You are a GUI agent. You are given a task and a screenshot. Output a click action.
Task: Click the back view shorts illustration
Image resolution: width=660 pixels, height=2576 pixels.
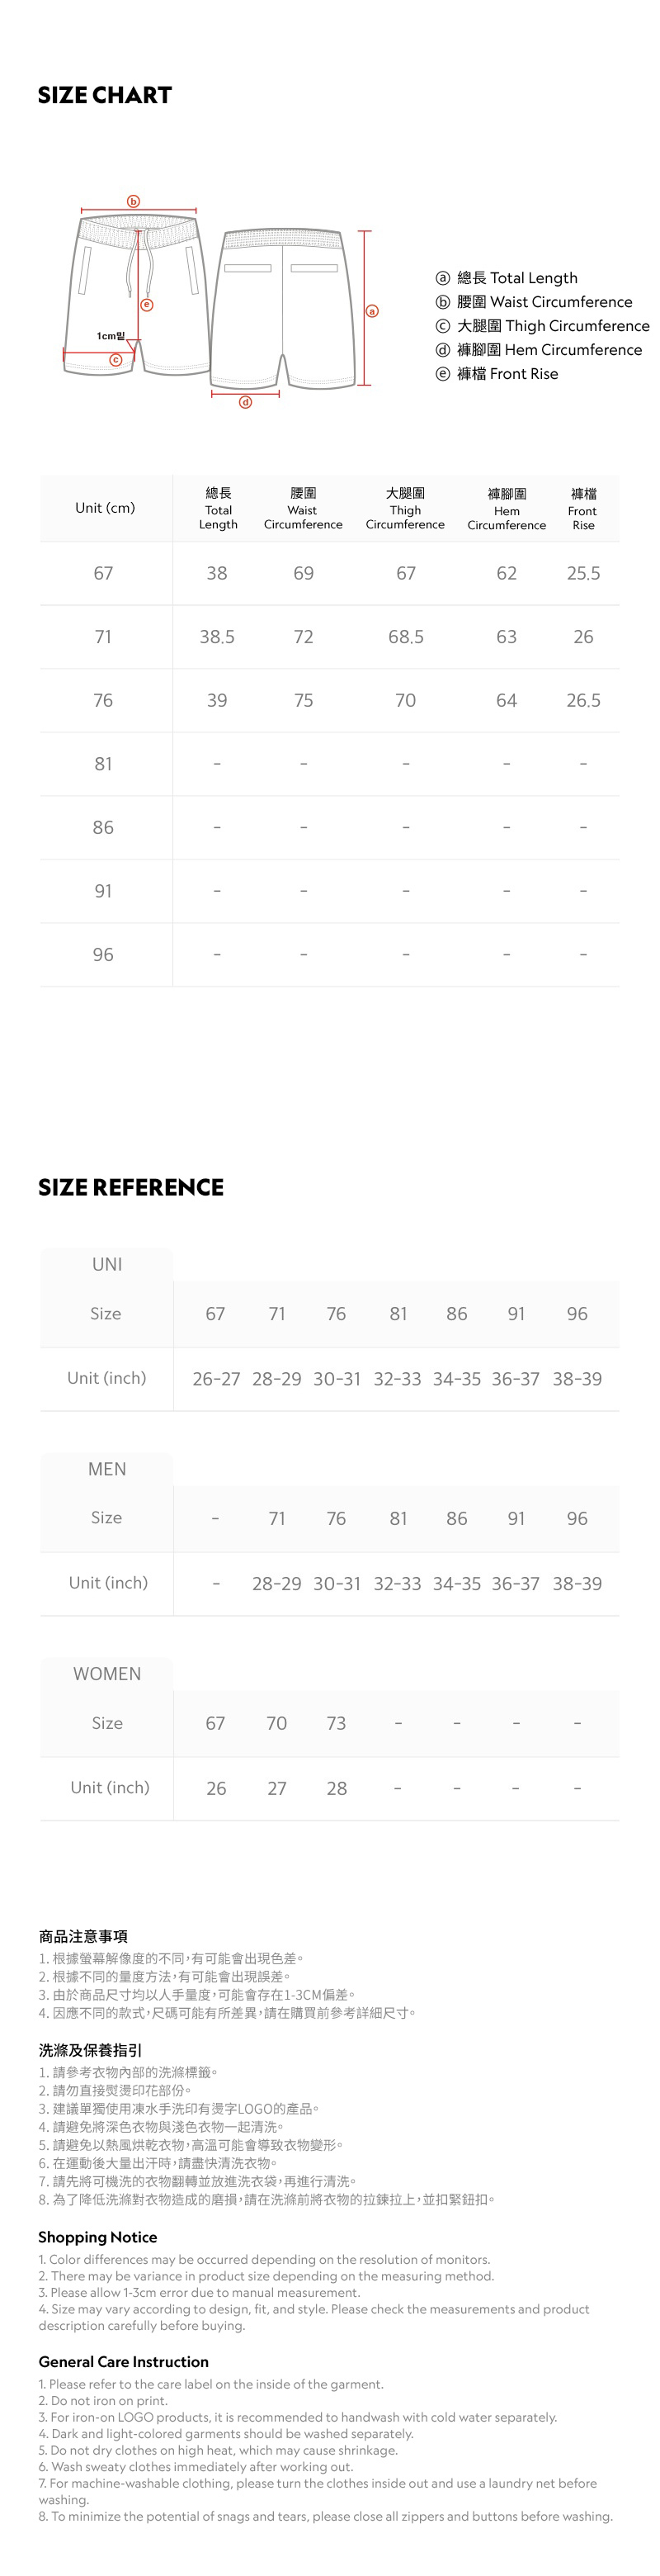[x=283, y=307]
